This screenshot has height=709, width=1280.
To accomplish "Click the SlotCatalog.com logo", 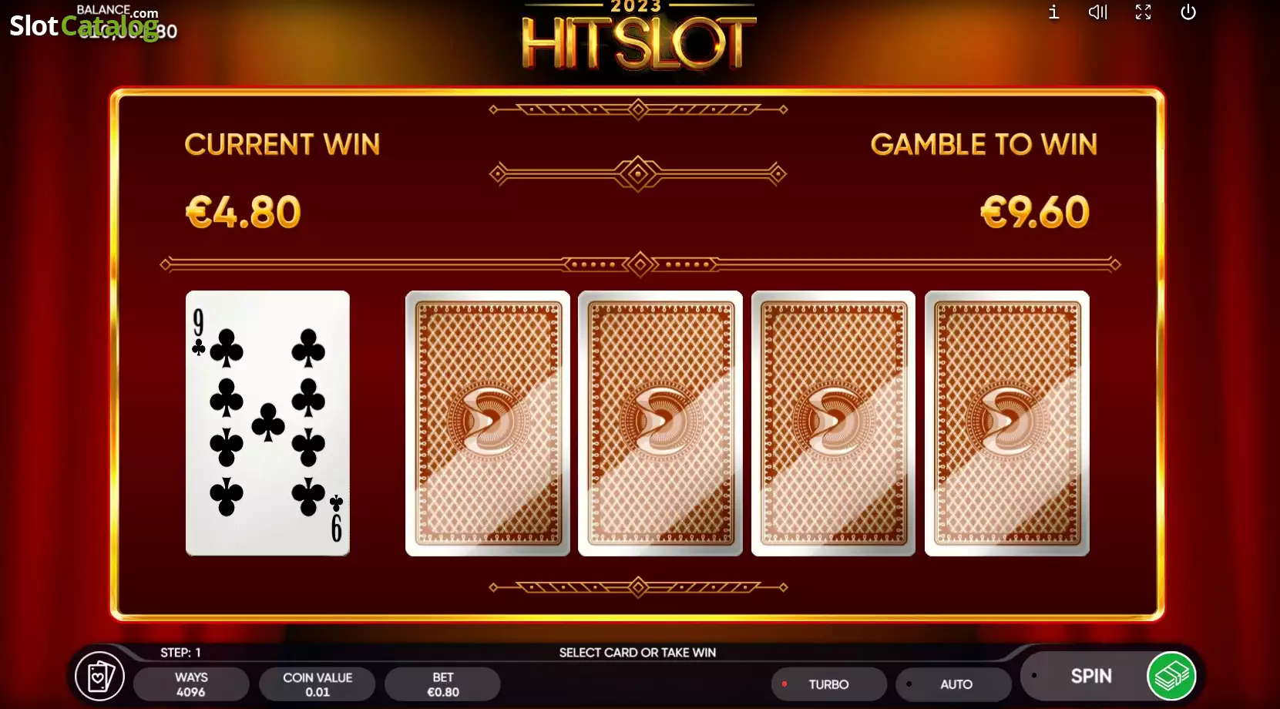I will pyautogui.click(x=84, y=24).
